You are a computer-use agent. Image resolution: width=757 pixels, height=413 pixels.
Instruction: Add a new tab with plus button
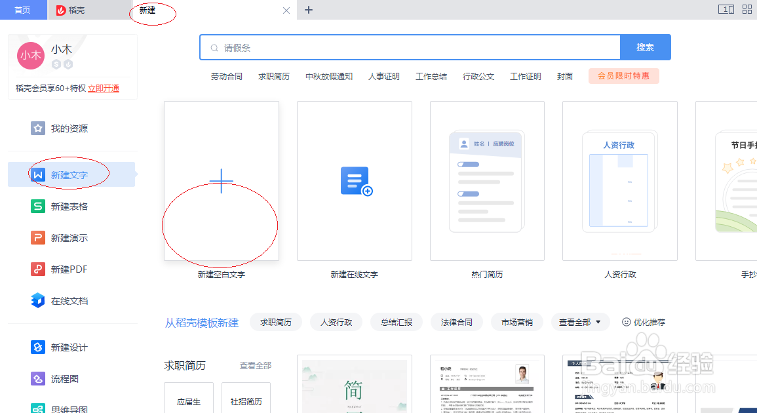click(309, 10)
